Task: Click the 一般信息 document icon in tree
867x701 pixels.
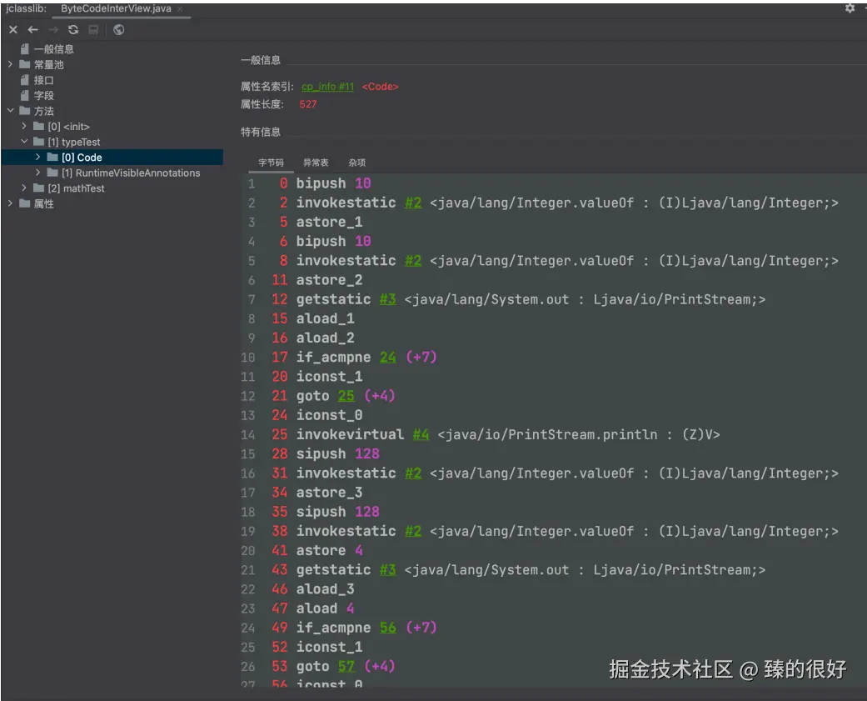Action: pos(24,48)
